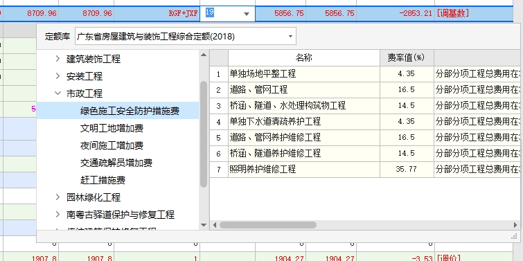Viewport: 523px width, 261px height.
Task: Click row number 1 header cell
Action: [x=219, y=73]
